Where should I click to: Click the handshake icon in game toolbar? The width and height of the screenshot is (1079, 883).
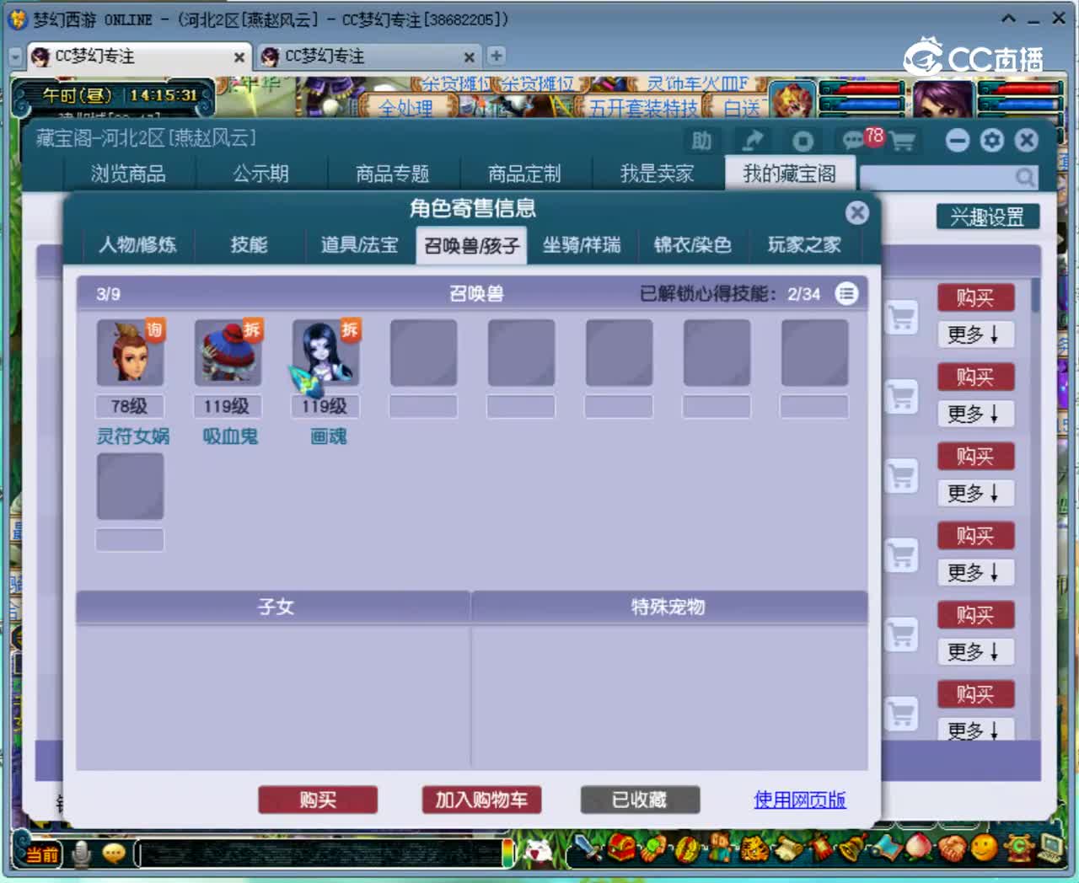953,848
